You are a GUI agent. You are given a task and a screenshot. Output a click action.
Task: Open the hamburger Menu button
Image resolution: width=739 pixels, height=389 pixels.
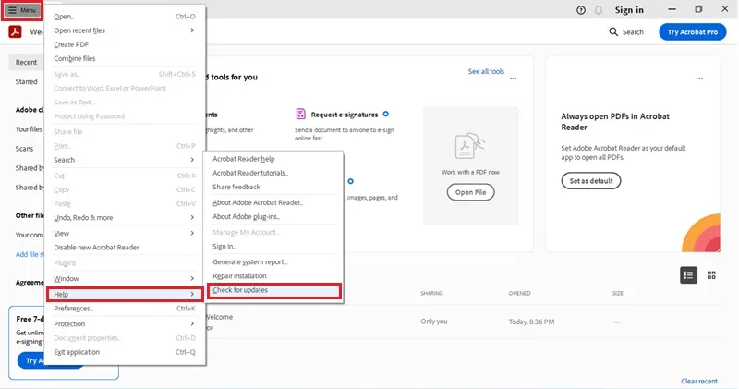[22, 10]
